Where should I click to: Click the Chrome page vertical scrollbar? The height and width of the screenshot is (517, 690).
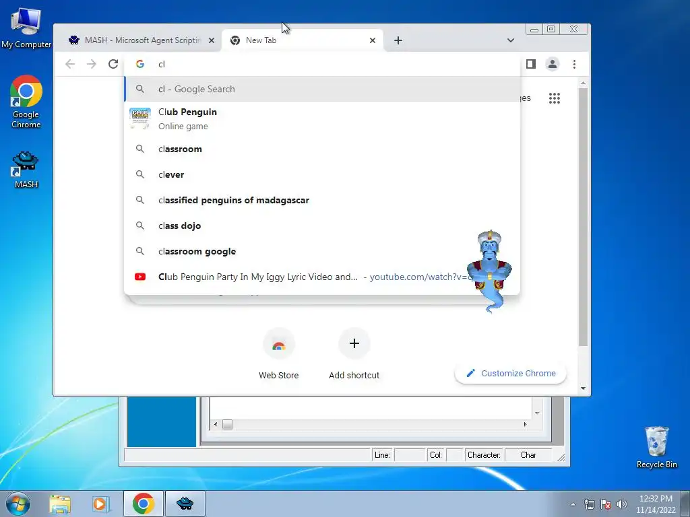coord(583,217)
